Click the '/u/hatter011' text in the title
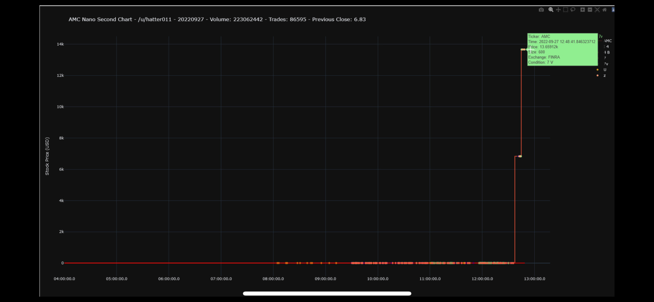Image resolution: width=654 pixels, height=302 pixels. [155, 19]
